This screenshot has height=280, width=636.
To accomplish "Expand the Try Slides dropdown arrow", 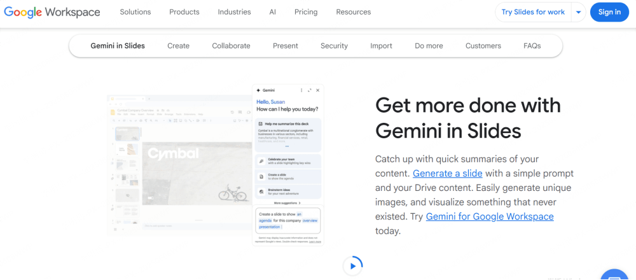I will point(578,12).
